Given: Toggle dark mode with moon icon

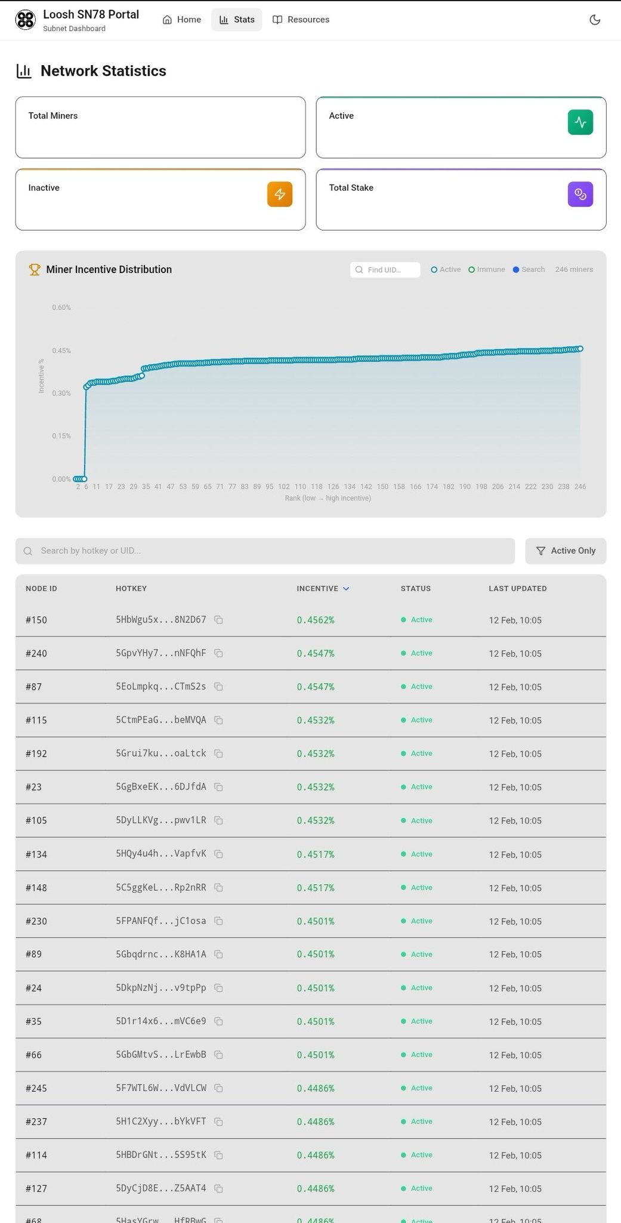Looking at the screenshot, I should [x=595, y=20].
